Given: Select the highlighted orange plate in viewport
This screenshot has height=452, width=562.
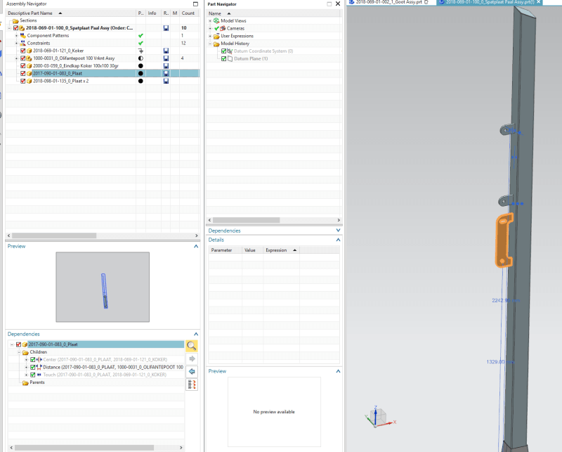Looking at the screenshot, I should pos(504,240).
